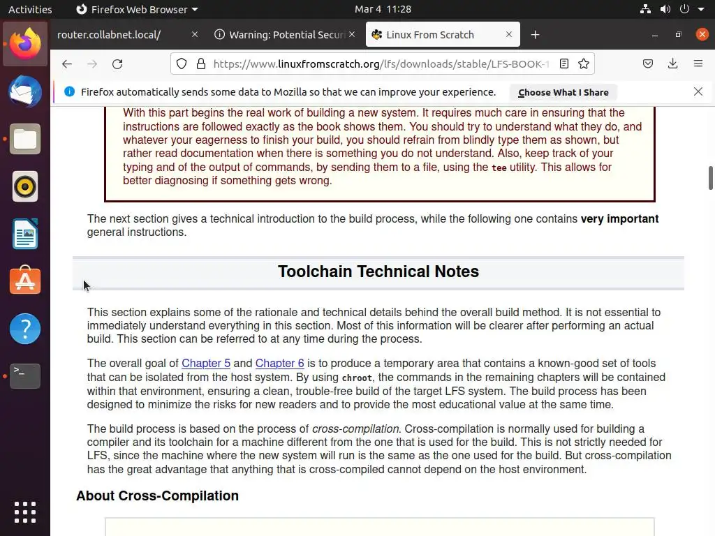715x536 pixels.
Task: Click Choose What I Share button
Action: tap(563, 92)
